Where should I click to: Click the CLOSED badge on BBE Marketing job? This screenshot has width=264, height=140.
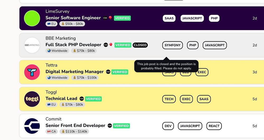[140, 45]
